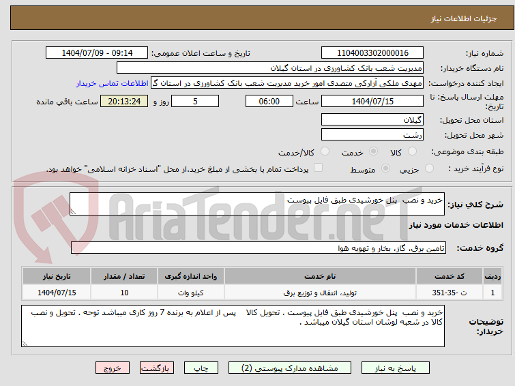Image resolution: width=515 pixels, height=386 pixels.
Task: Click the buyer notes textarea resize handle
Action: click(x=25, y=343)
